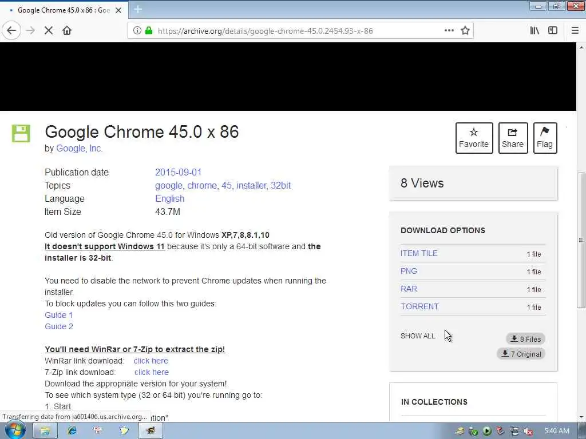This screenshot has height=439, width=586.
Task: Click the green play icon in system tray
Action: tap(486, 431)
